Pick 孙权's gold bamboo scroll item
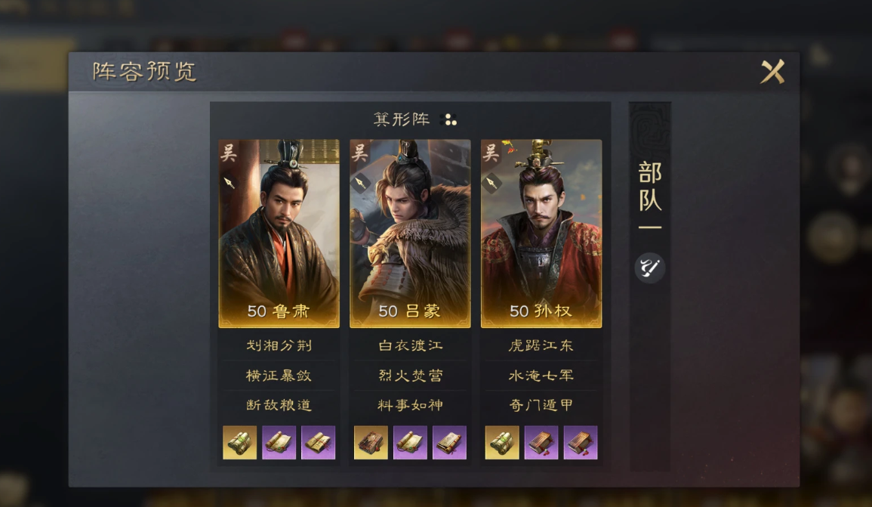 tap(502, 443)
